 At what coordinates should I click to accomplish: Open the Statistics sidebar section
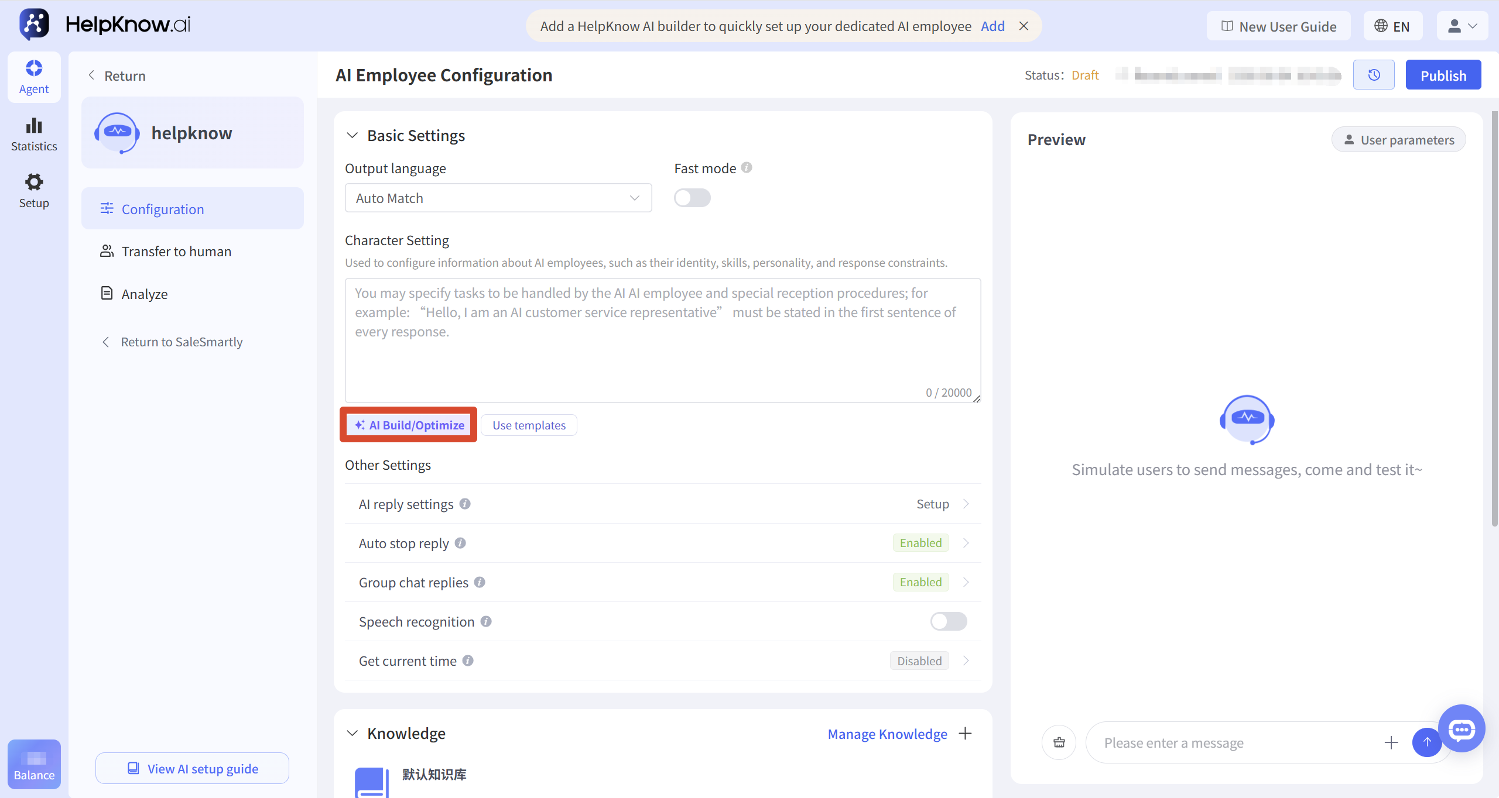click(34, 134)
